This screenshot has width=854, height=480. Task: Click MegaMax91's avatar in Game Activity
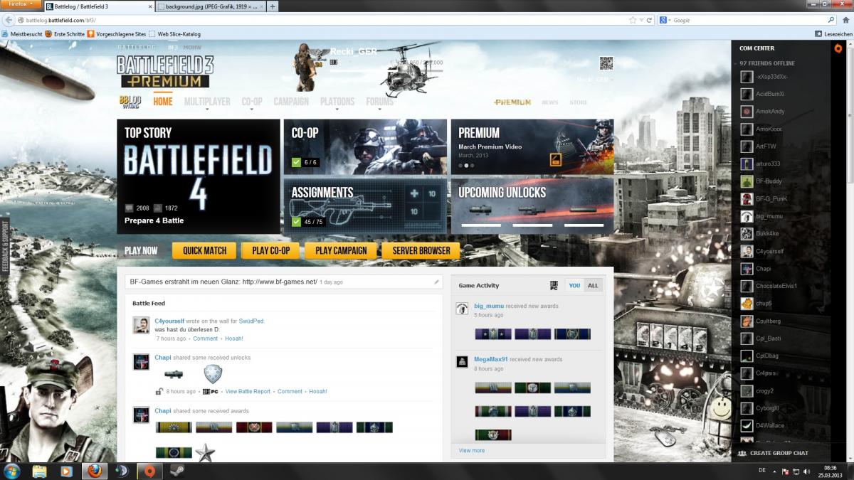coord(462,361)
